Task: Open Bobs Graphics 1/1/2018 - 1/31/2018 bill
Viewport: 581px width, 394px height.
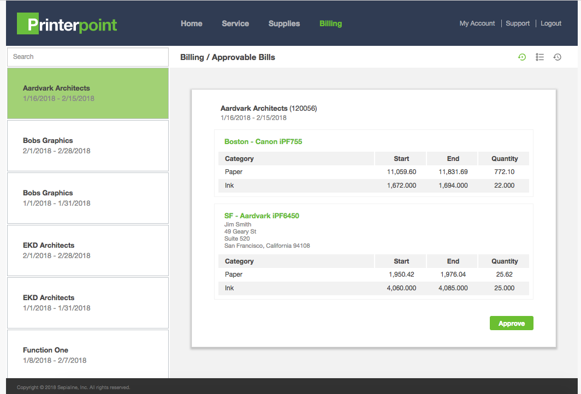Action: pos(88,198)
